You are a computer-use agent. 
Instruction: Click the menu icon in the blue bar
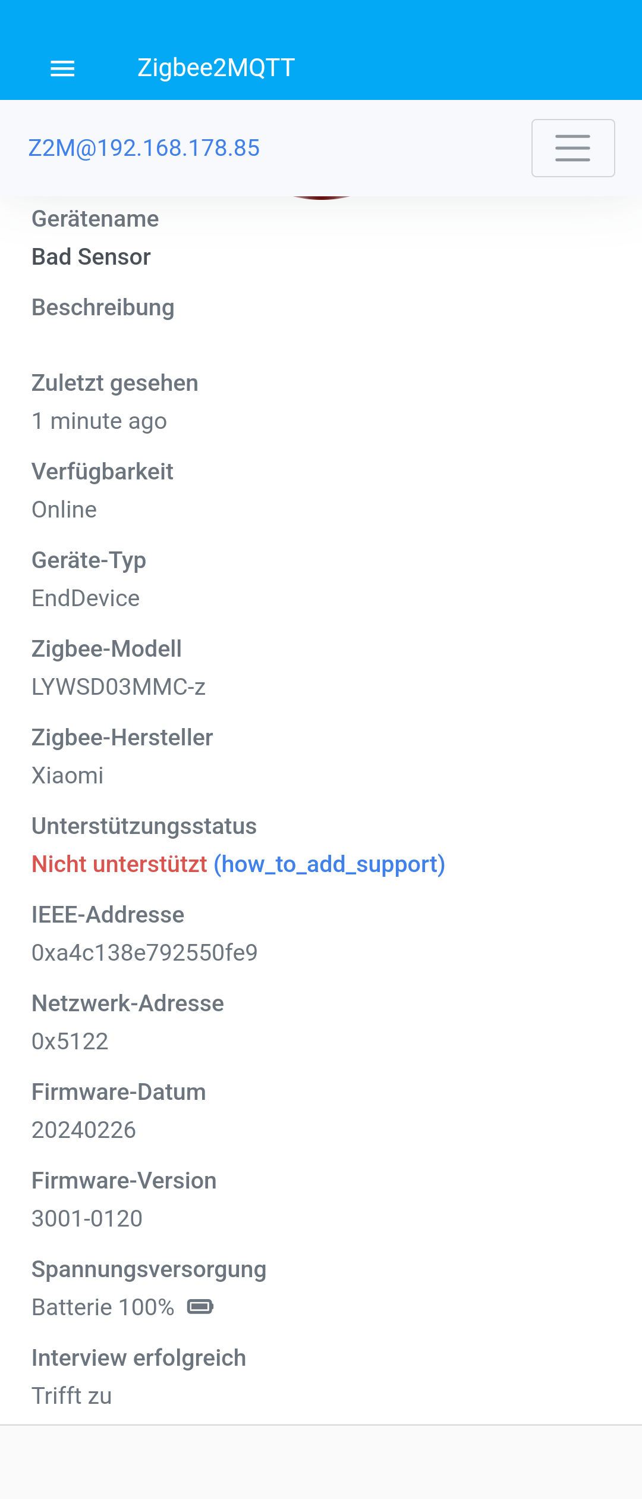62,67
